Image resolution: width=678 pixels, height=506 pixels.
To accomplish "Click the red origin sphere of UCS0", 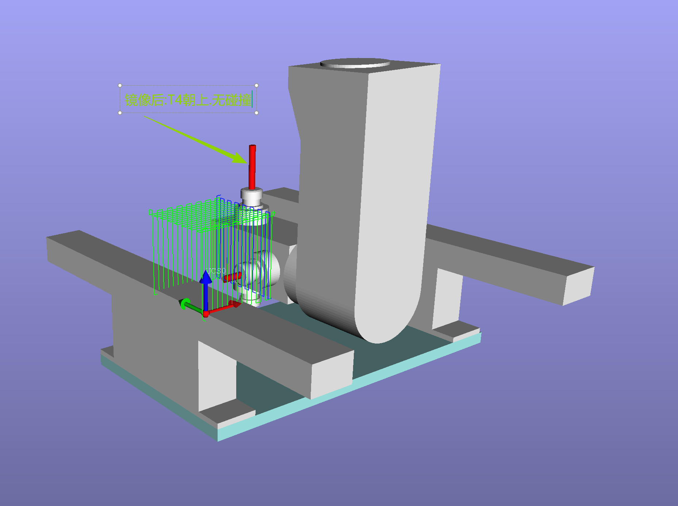I will 206,314.
